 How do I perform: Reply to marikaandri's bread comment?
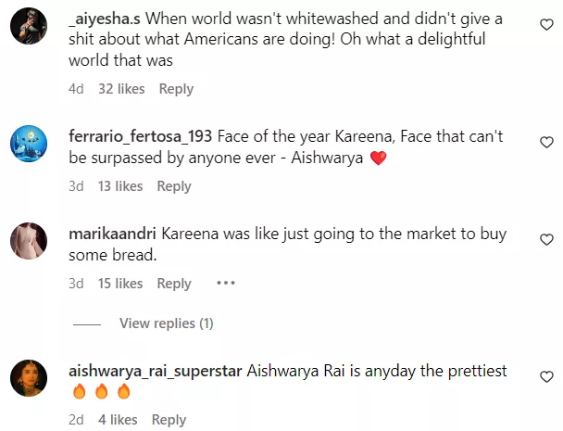coord(173,284)
